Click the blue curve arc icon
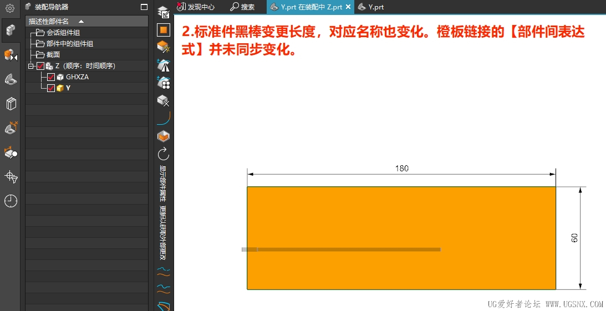The width and height of the screenshot is (606, 311). point(164,118)
